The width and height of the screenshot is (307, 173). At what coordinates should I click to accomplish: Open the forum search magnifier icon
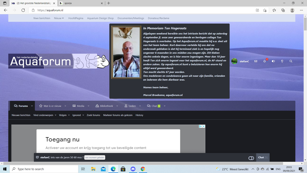pyautogui.click(x=291, y=62)
